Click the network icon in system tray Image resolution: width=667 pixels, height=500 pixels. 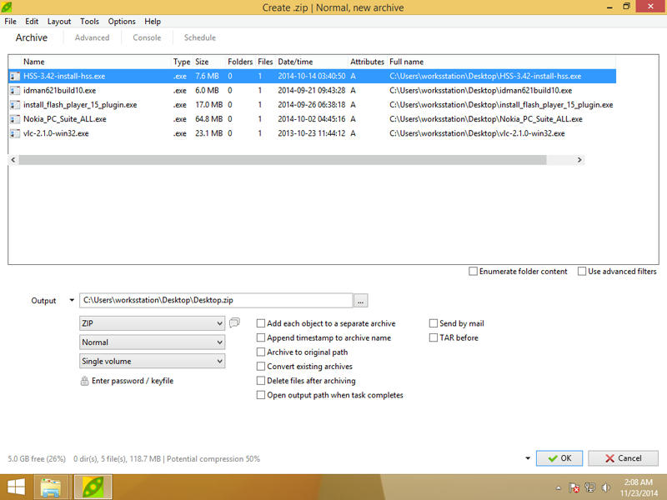(590, 487)
